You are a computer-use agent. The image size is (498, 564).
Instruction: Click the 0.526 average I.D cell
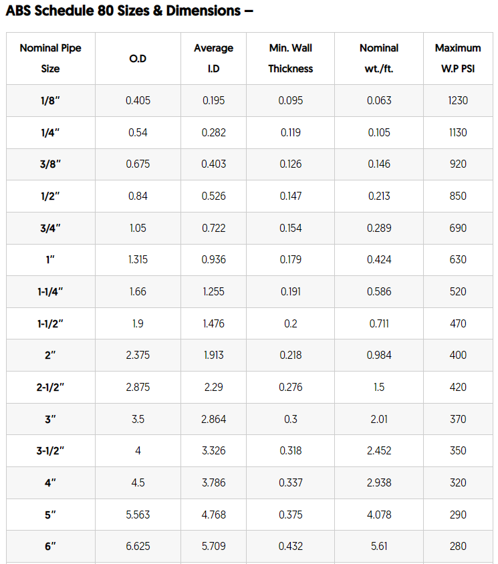point(213,196)
